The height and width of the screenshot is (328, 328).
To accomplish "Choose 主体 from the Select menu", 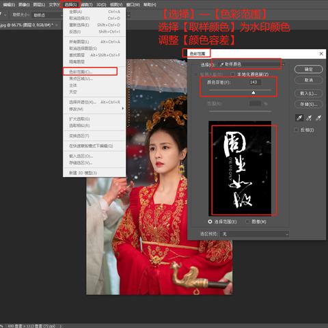I will coord(94,85).
